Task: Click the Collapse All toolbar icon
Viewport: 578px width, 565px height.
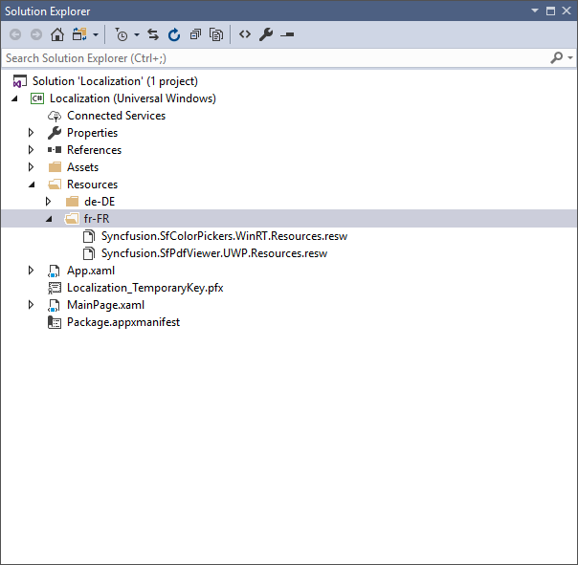Action: [x=195, y=34]
